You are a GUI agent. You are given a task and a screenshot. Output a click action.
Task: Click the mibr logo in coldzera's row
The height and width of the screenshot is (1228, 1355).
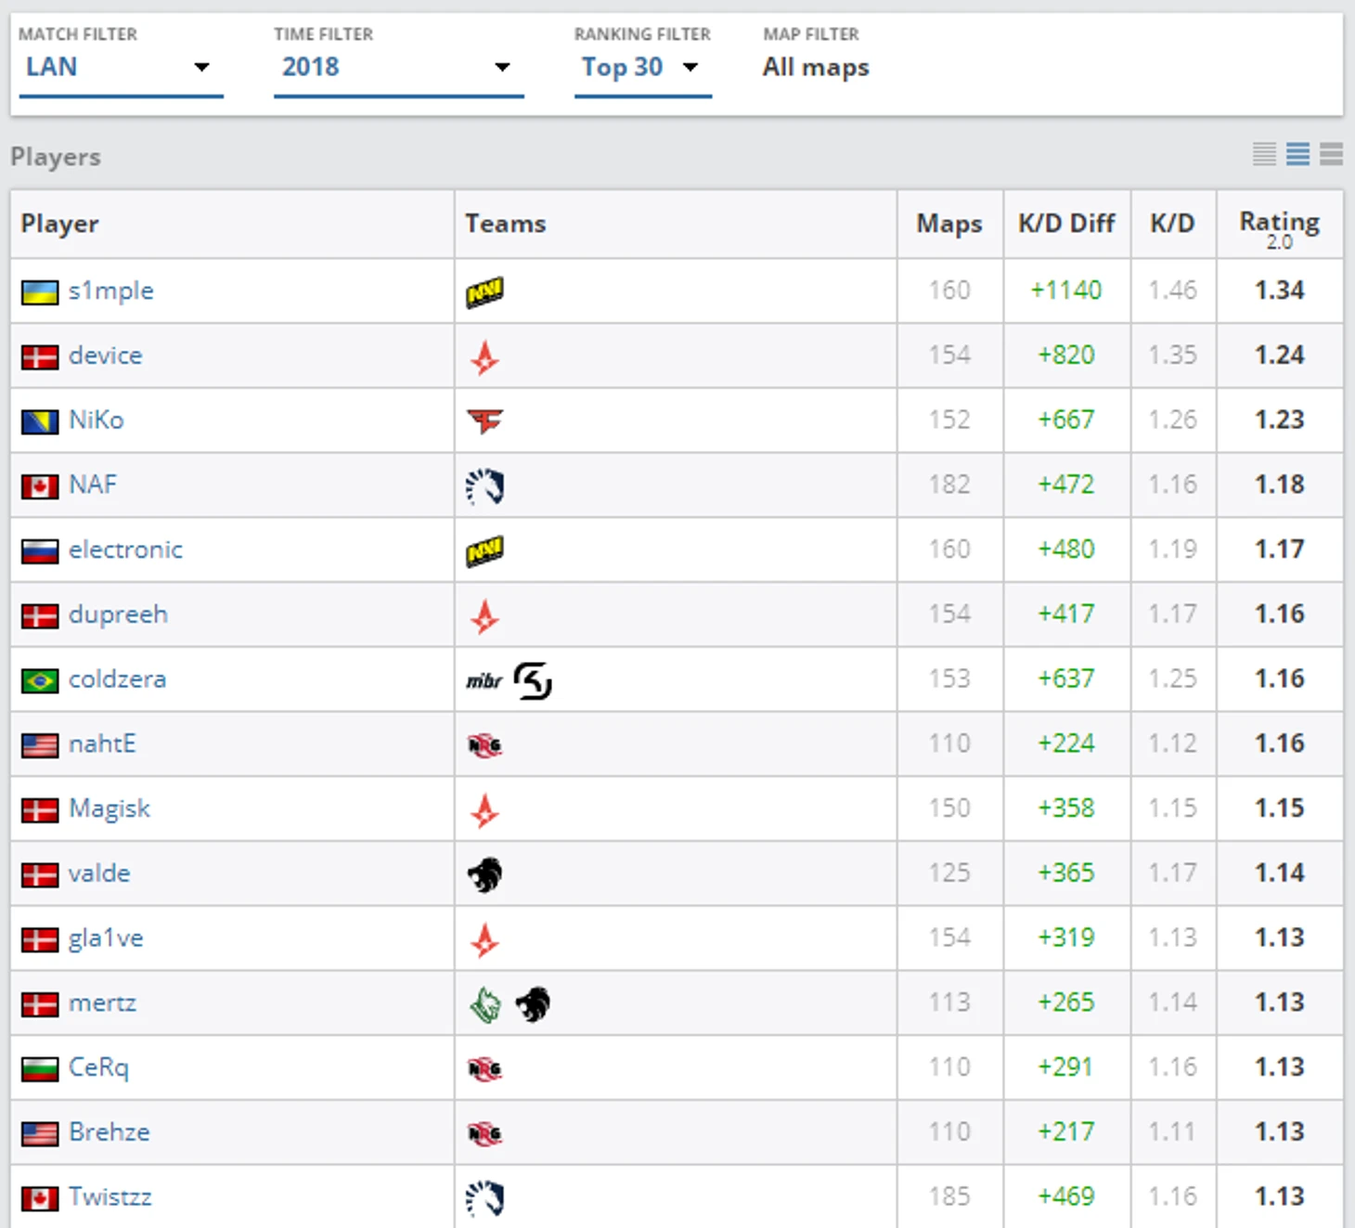pyautogui.click(x=484, y=681)
